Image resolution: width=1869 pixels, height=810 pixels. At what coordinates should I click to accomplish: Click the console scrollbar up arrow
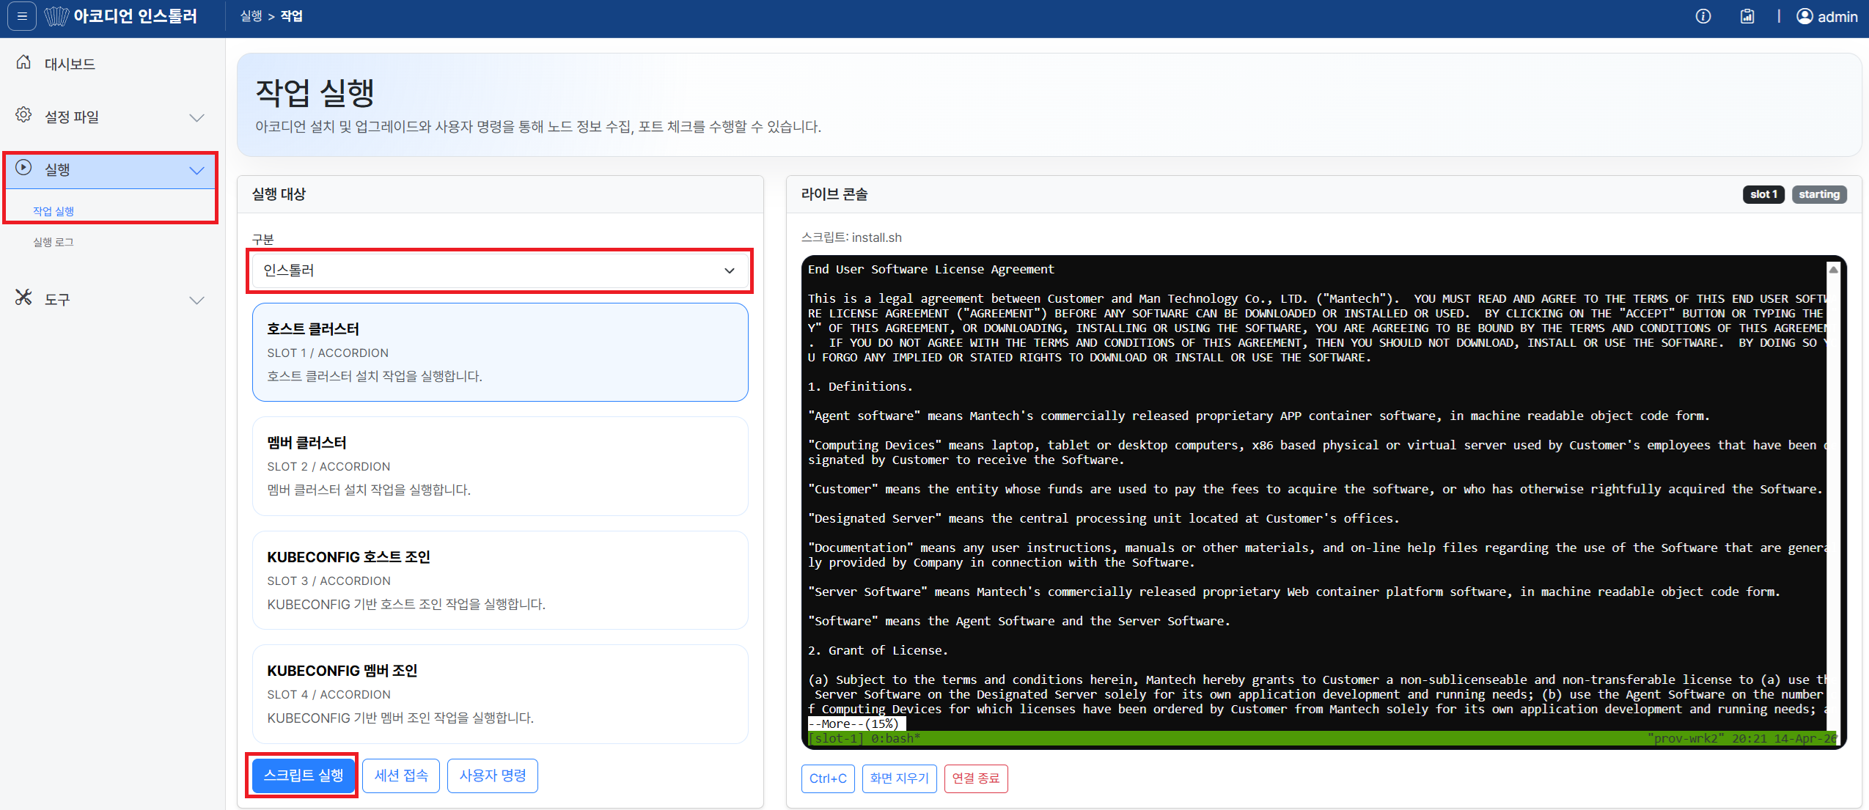tap(1834, 269)
